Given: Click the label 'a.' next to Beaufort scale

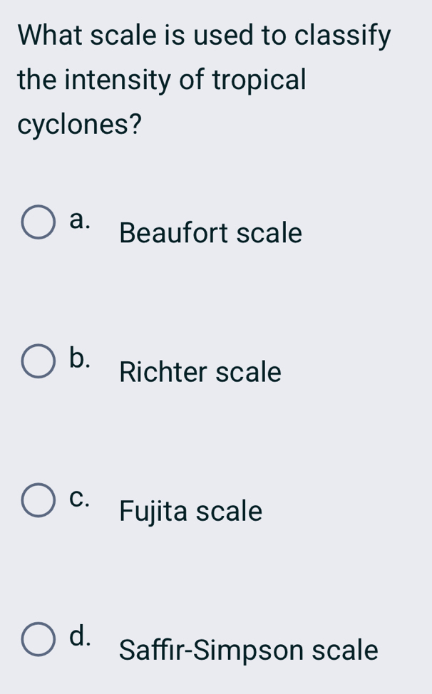Looking at the screenshot, I should point(78,221).
